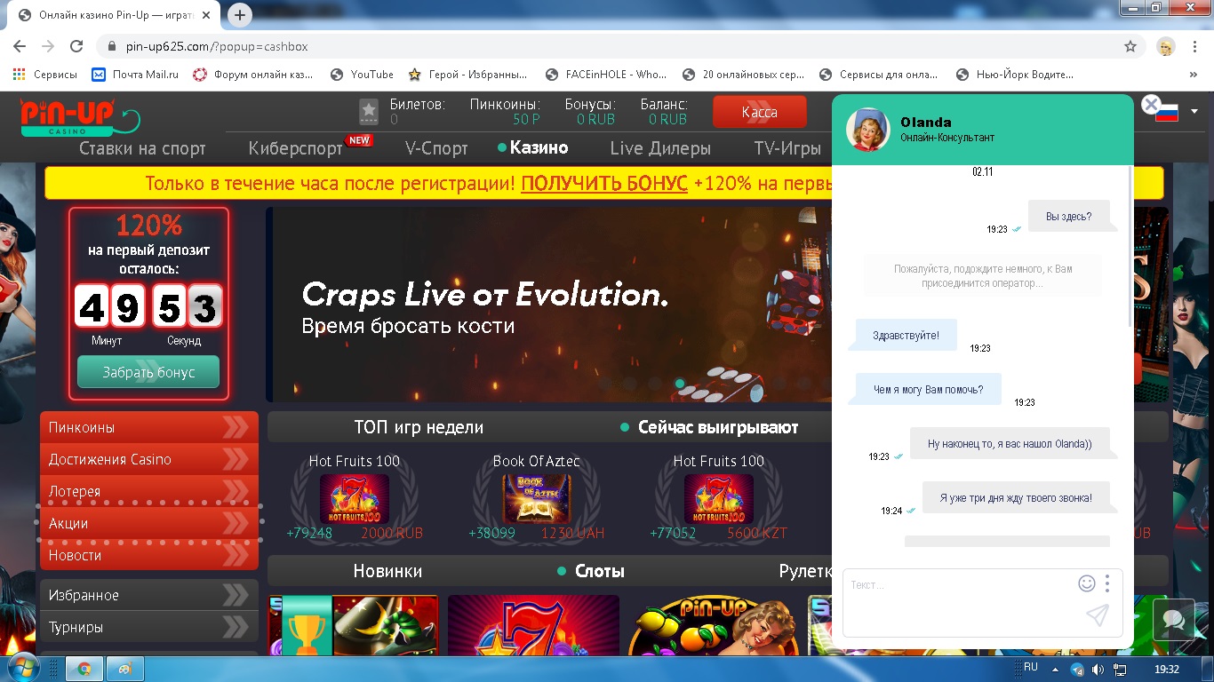Expand Новости sidebar item

point(149,555)
